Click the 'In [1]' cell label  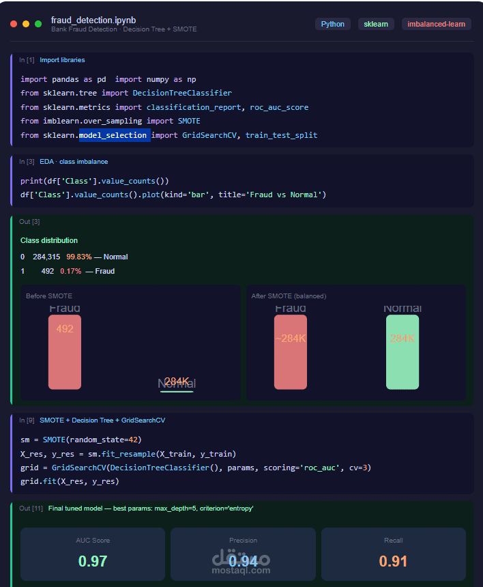click(x=27, y=60)
